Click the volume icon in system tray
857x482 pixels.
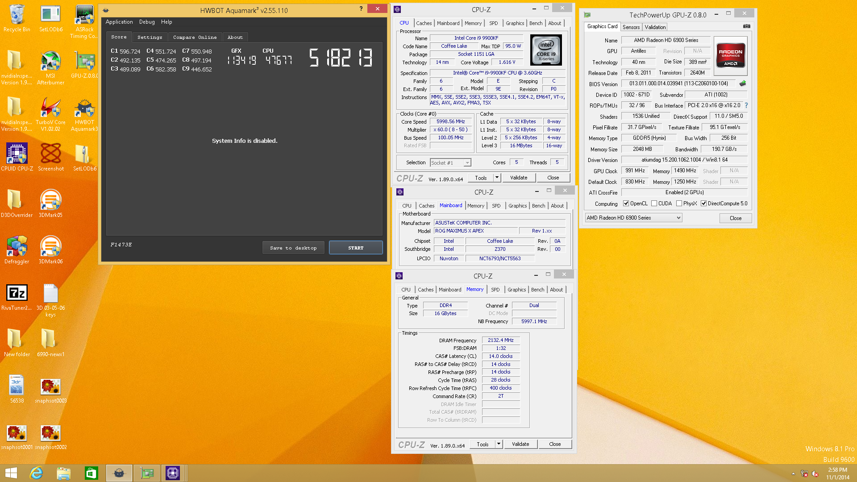(815, 474)
